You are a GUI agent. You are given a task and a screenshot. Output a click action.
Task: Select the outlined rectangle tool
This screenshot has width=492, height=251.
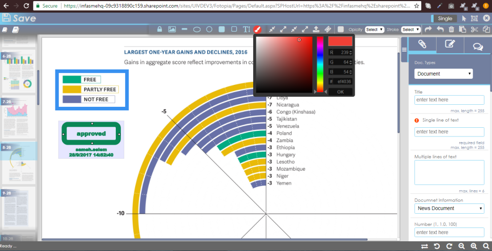(234, 29)
